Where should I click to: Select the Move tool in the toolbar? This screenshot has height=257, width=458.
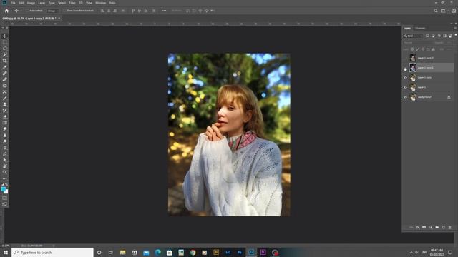5,36
